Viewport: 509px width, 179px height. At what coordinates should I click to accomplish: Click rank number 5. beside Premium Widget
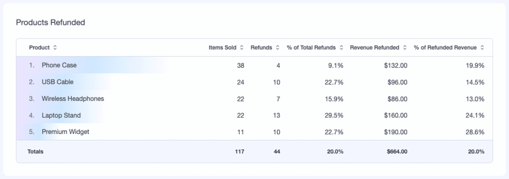tap(31, 132)
